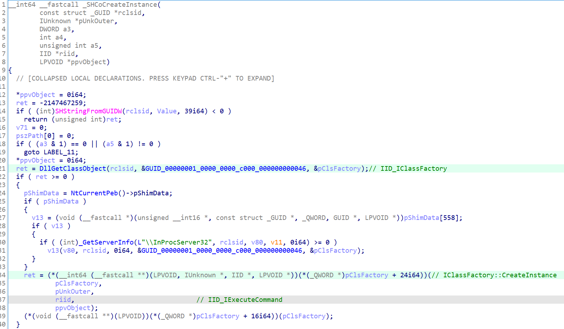Image resolution: width=564 pixels, height=329 pixels.
Task: Click the IID_IClassFactory comment text
Action: (413, 169)
